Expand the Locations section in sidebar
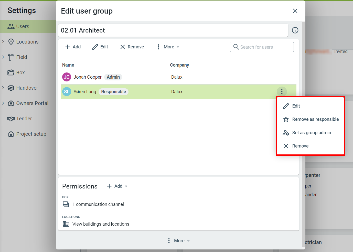Viewport: 353px width, 252px height. (3, 42)
